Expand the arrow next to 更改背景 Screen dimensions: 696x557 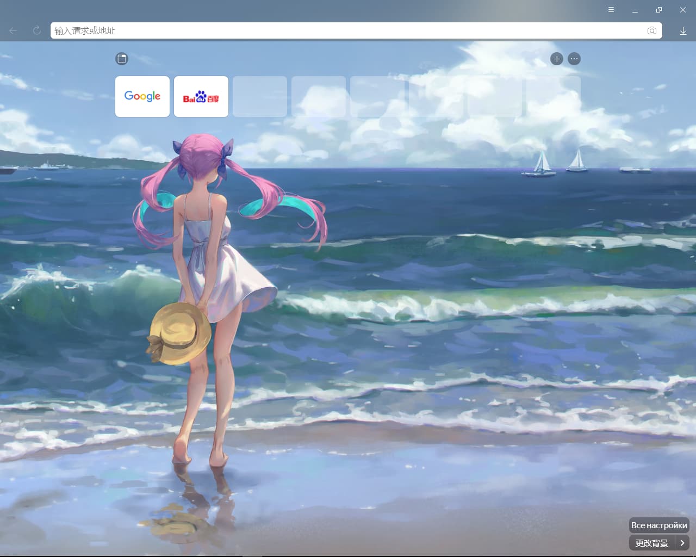(x=682, y=543)
